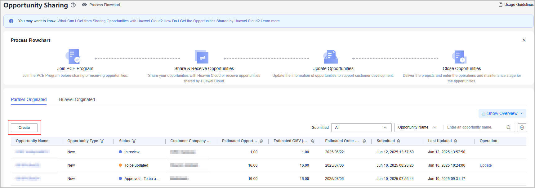Switch to Partner-Originated tab
The height and width of the screenshot is (188, 535).
[29, 99]
